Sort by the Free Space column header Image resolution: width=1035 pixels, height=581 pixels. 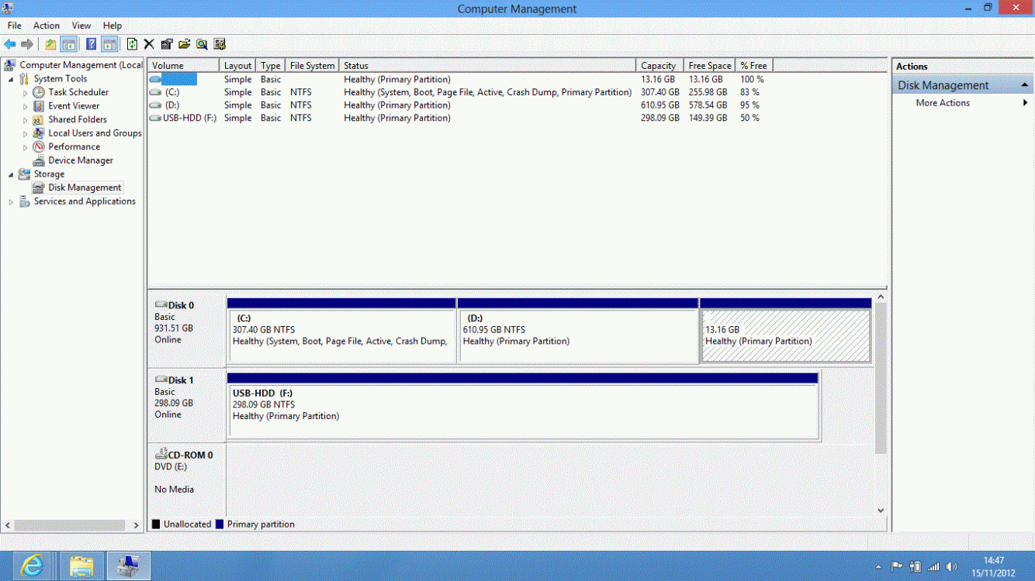point(710,66)
